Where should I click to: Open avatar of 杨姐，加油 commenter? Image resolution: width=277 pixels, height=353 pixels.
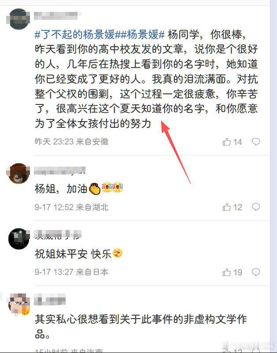(18, 174)
